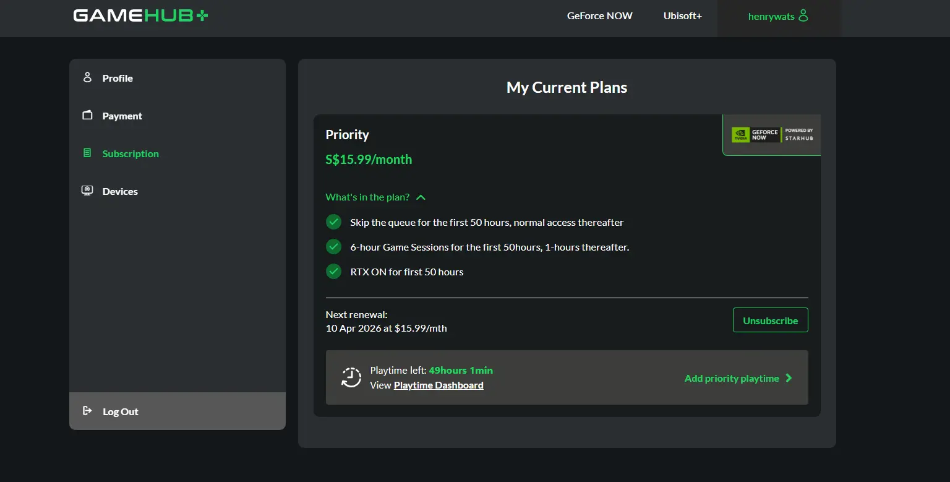
Task: Open the Playtime Dashboard link
Action: pos(439,385)
